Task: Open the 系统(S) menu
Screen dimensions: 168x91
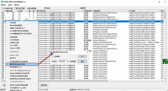Action: pos(3,5)
